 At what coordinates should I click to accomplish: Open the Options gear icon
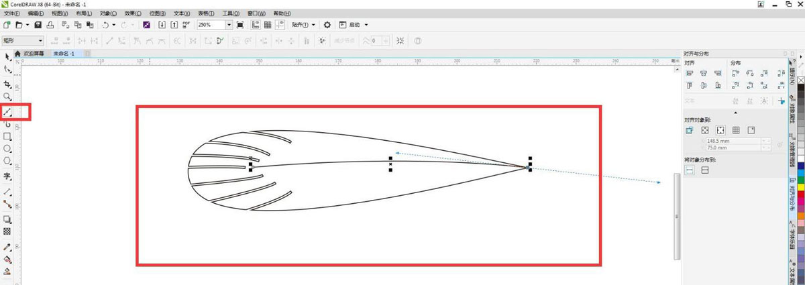coord(327,25)
